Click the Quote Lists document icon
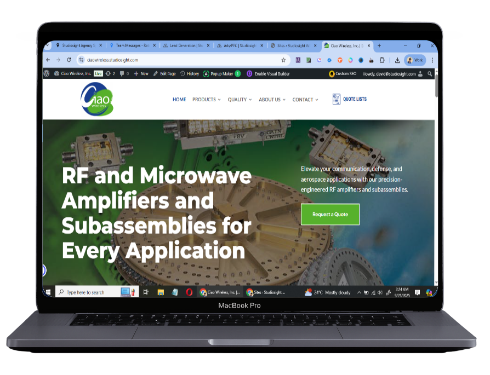Image resolution: width=490 pixels, height=375 pixels. click(x=337, y=99)
